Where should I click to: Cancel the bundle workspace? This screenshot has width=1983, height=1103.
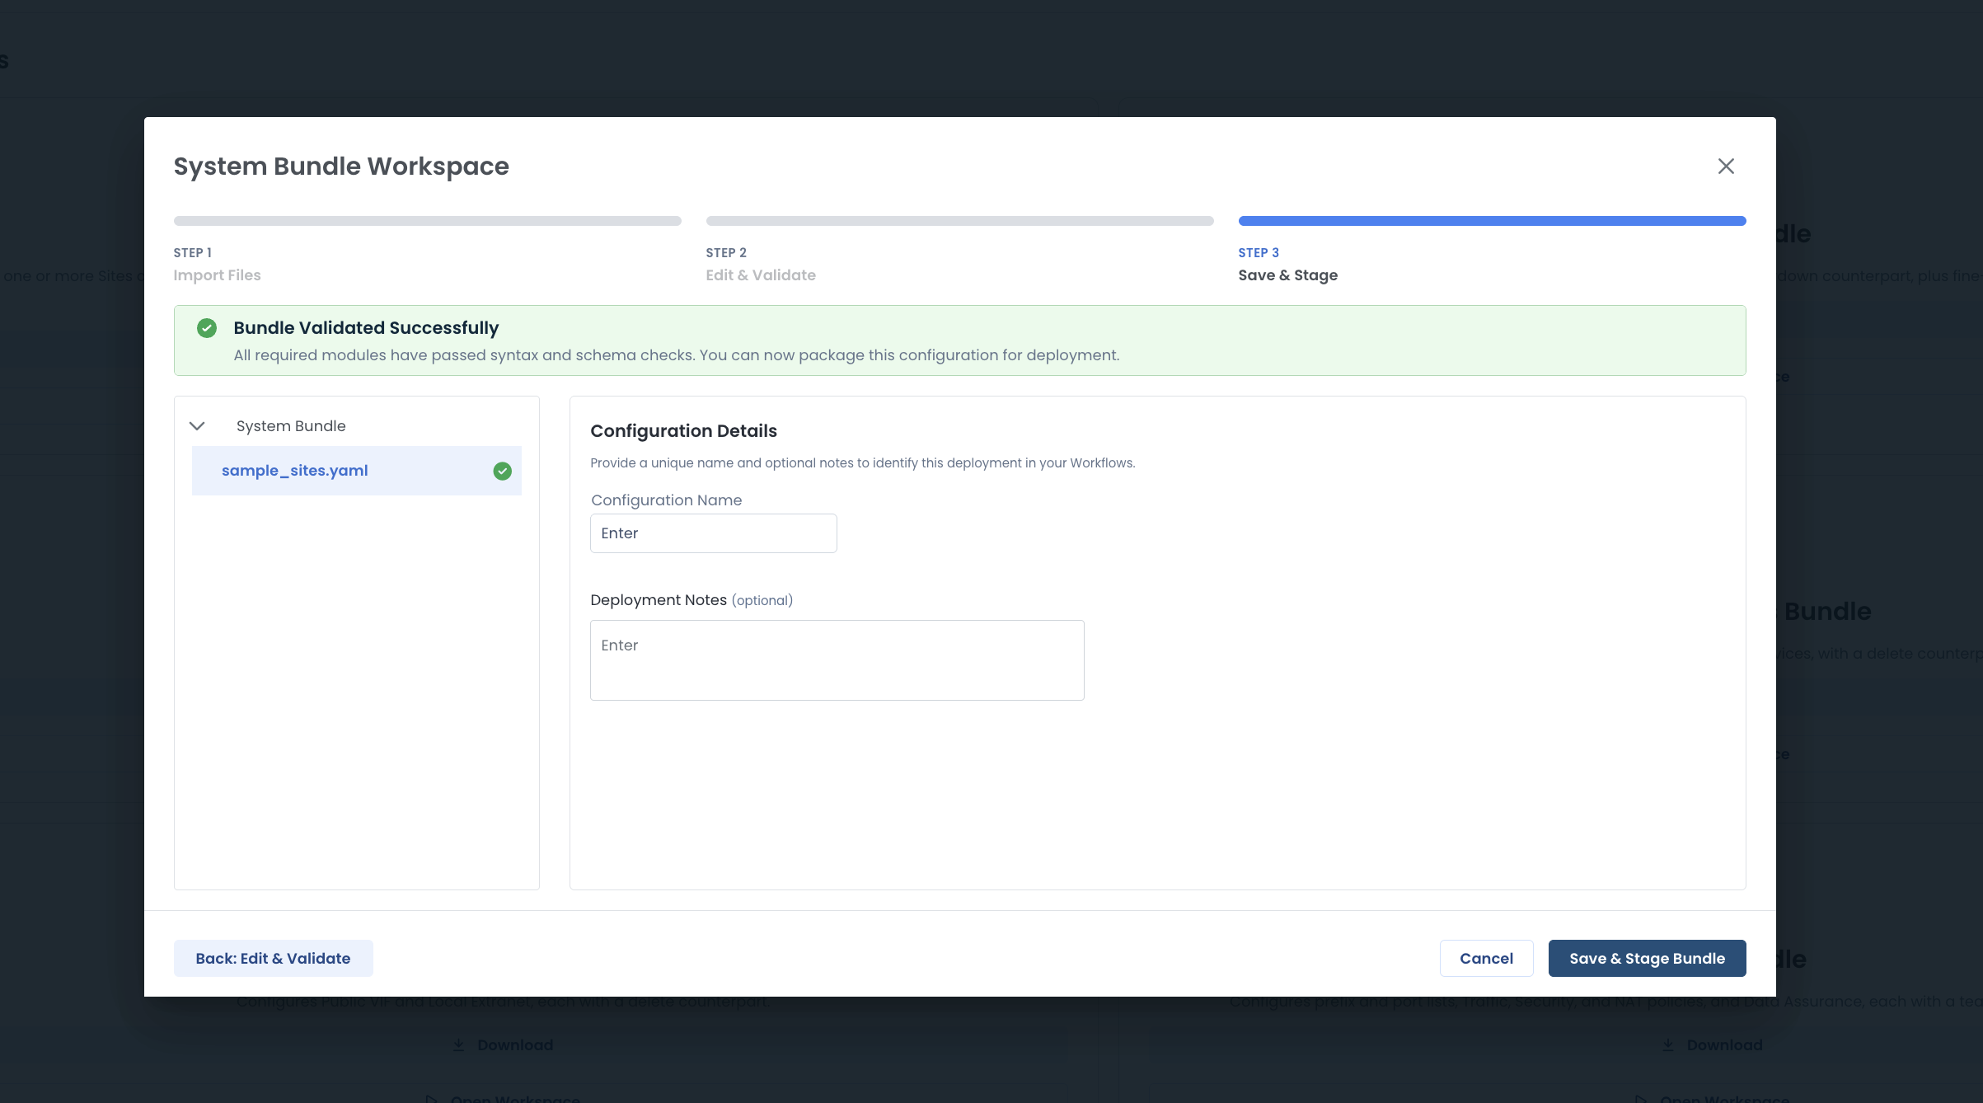click(x=1486, y=958)
